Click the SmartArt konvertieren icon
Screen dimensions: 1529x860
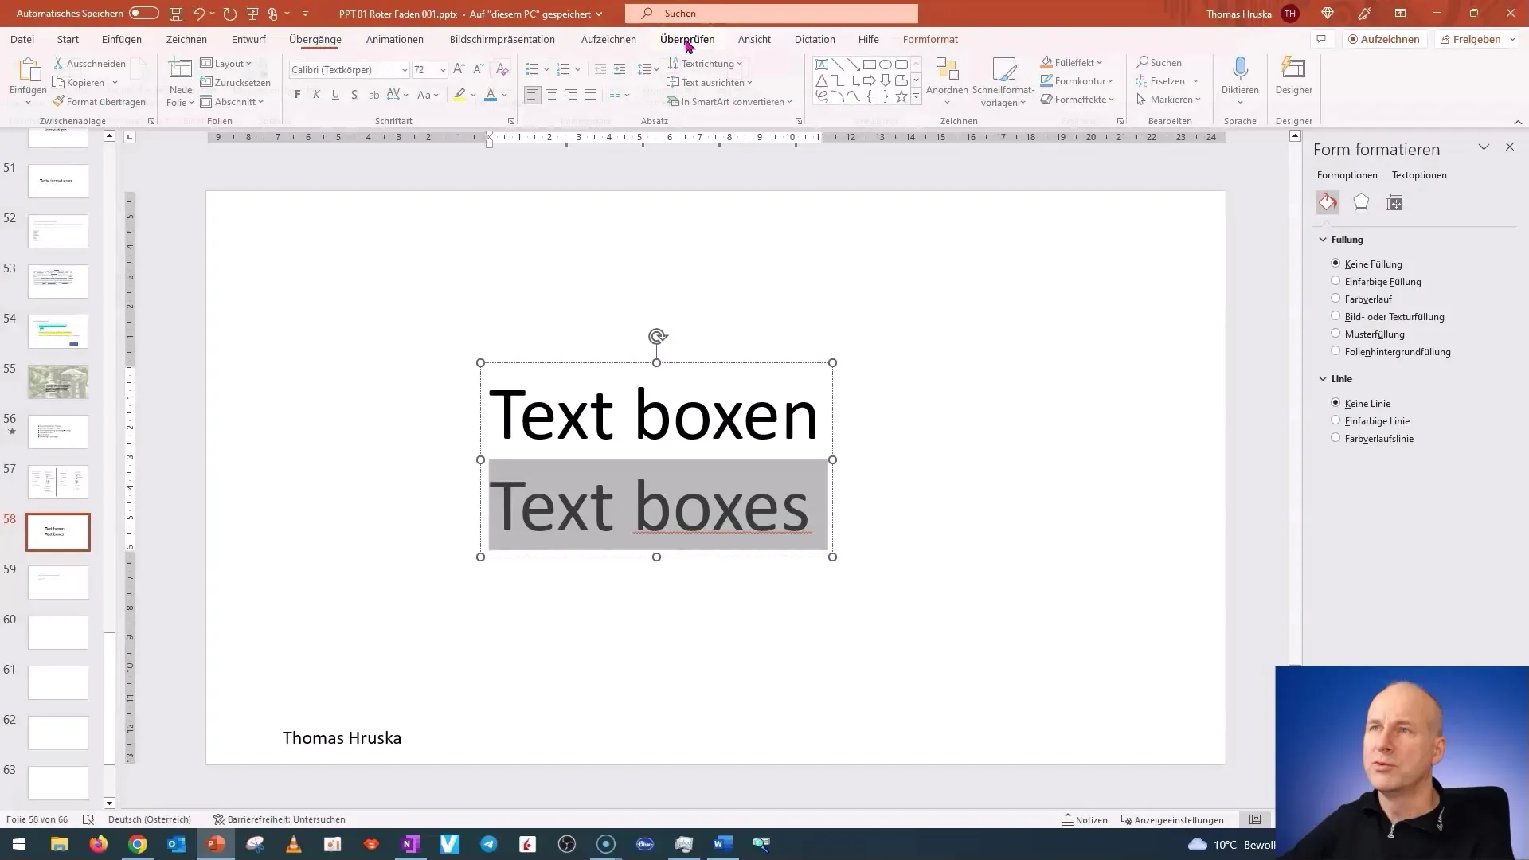click(673, 101)
